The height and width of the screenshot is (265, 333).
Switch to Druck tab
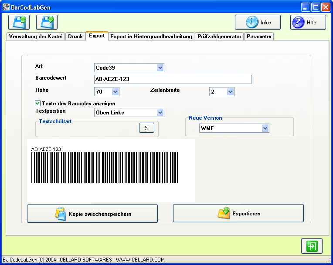[75, 37]
